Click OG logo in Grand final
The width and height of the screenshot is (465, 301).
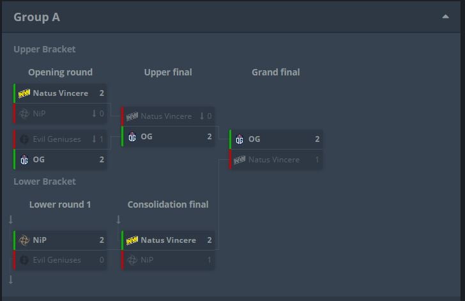(240, 139)
